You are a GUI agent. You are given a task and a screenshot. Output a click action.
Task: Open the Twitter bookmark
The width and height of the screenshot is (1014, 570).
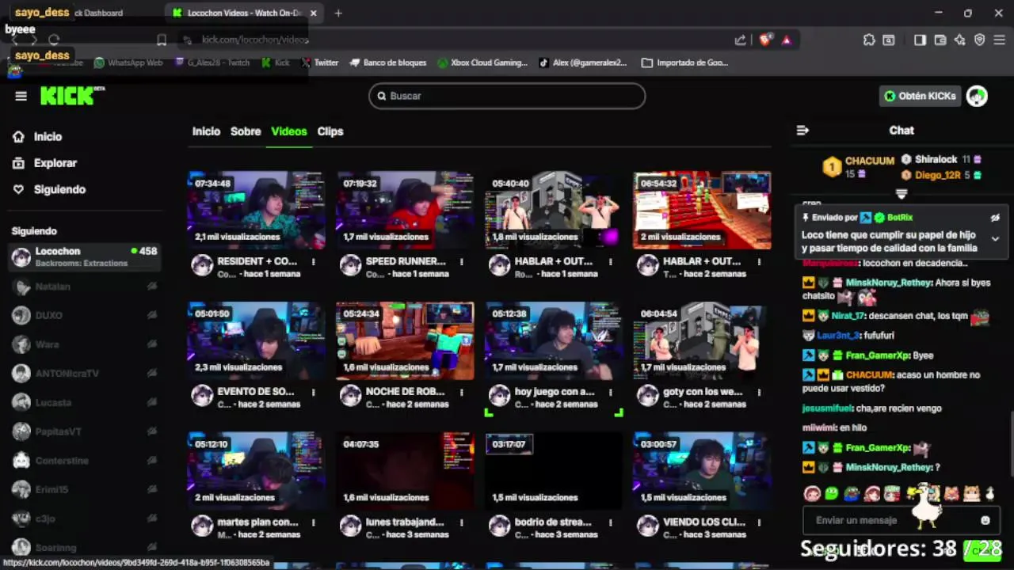pos(319,63)
